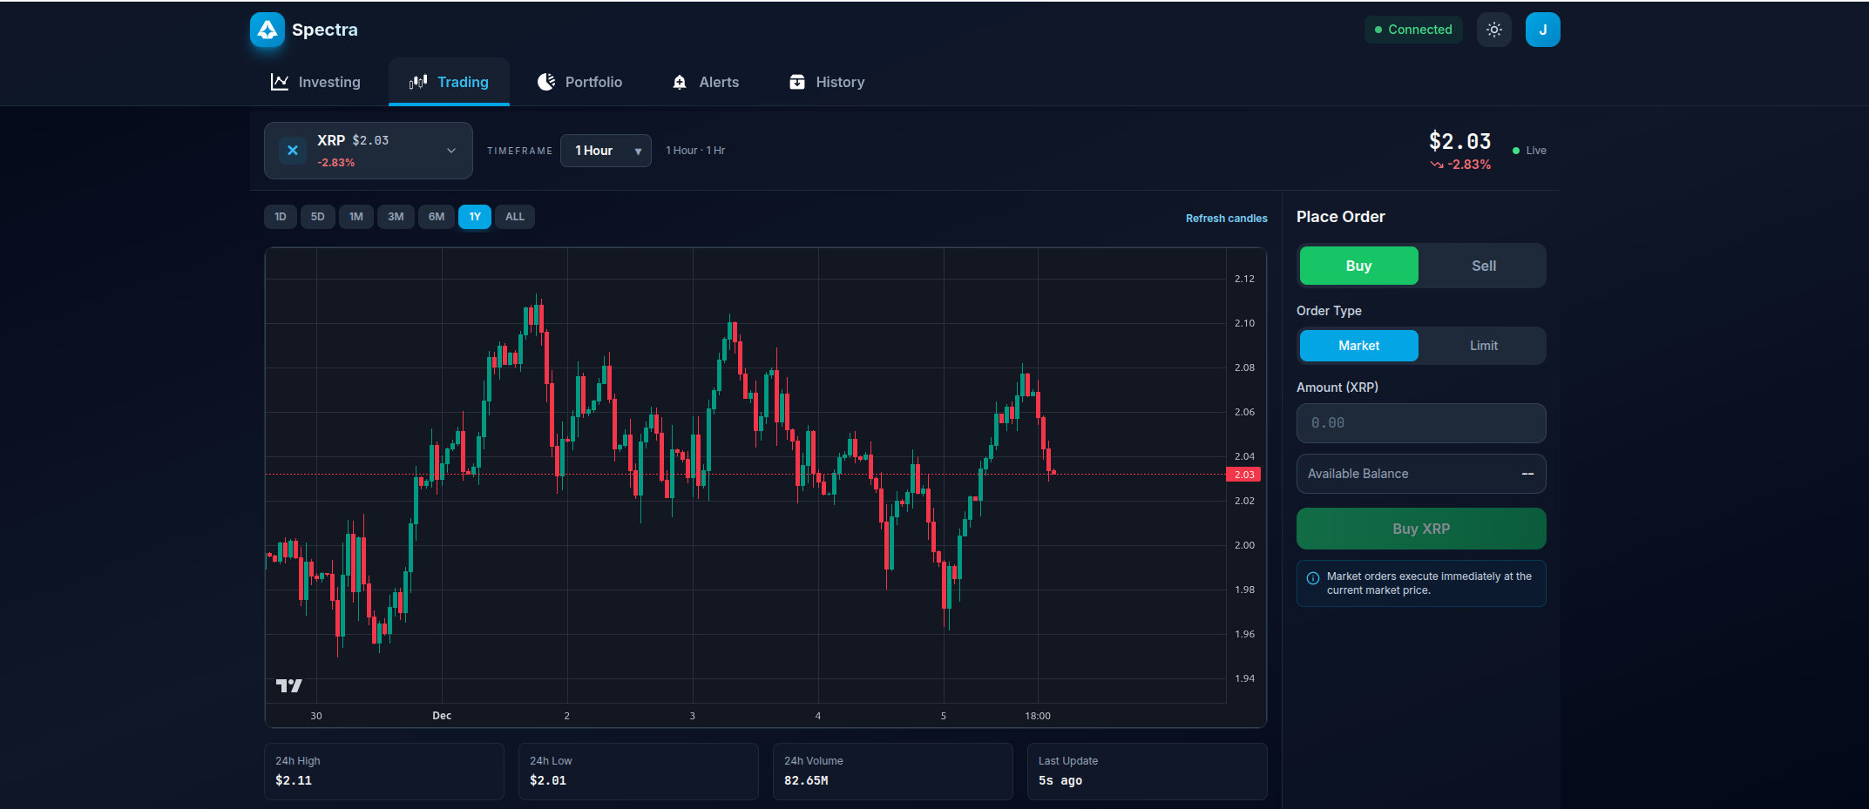Click the Spectra logo icon

click(x=267, y=30)
